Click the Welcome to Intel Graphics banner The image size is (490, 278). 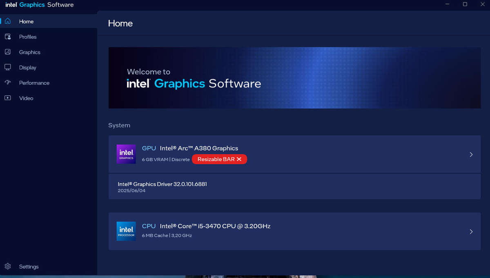294,78
